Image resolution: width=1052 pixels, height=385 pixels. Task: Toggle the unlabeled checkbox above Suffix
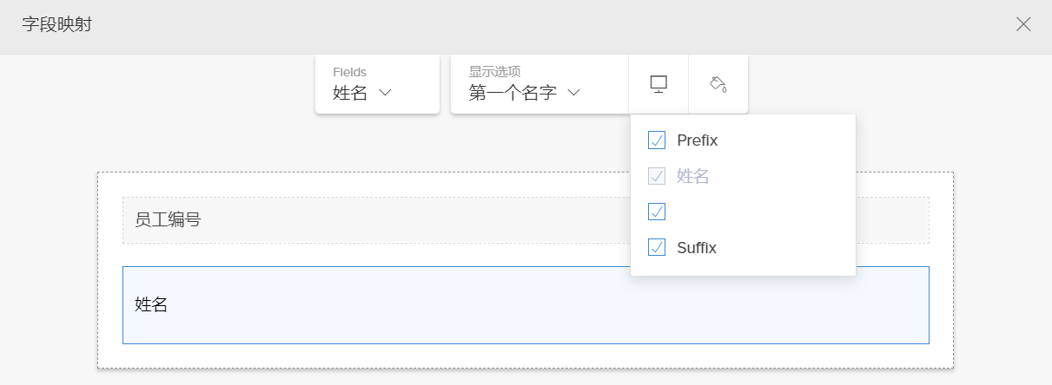click(657, 212)
